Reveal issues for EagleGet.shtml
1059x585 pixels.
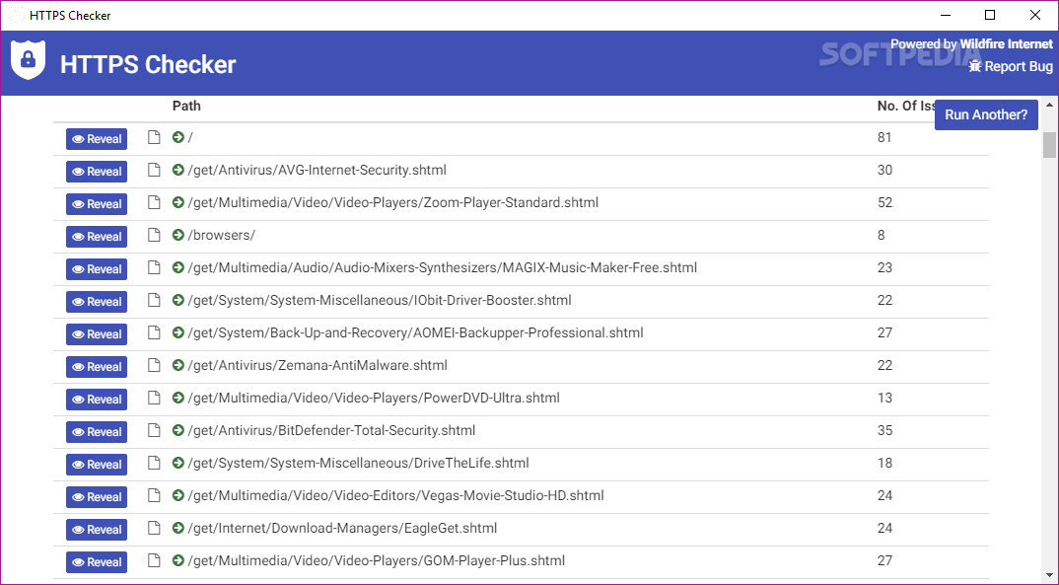pos(97,530)
